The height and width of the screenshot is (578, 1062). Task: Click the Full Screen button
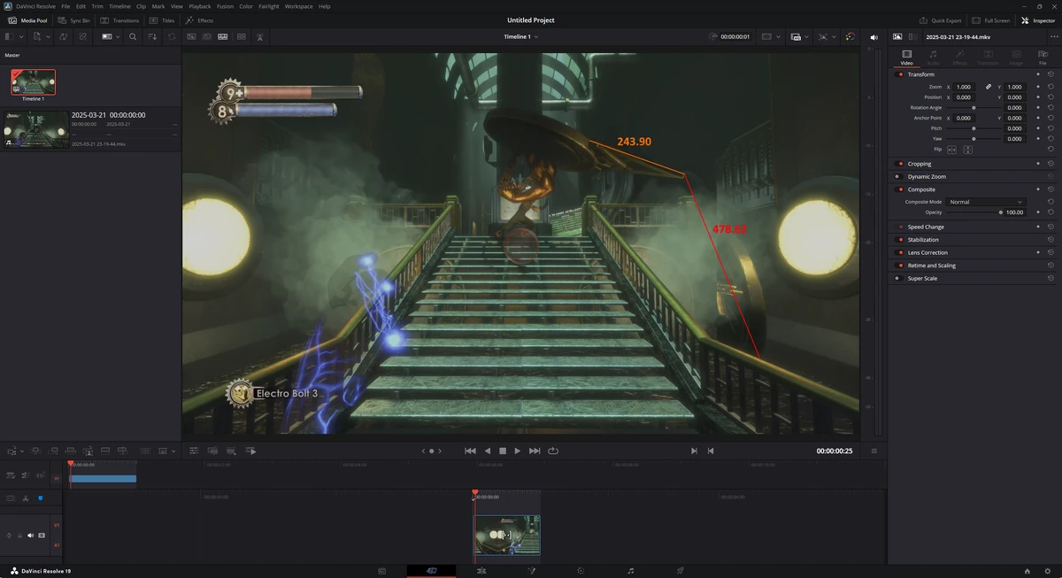coord(989,20)
